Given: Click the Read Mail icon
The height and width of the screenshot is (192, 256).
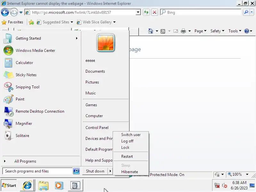Looking at the screenshot, I should (x=176, y=31).
